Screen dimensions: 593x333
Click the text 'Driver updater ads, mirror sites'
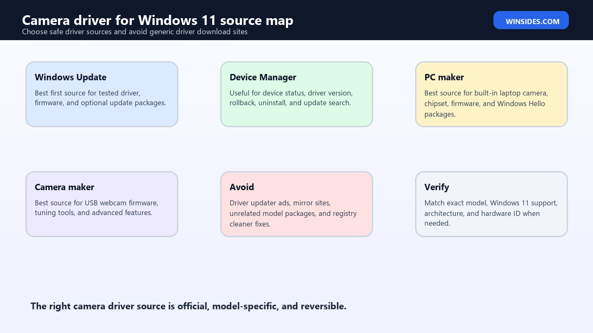pos(280,203)
